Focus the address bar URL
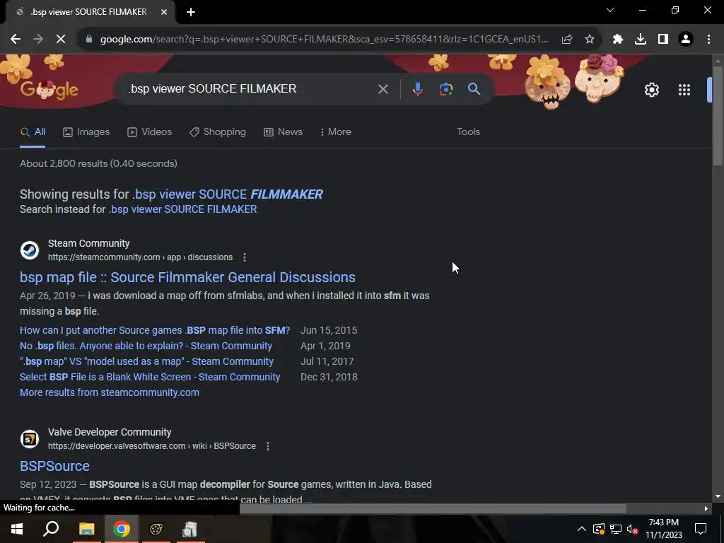The width and height of the screenshot is (724, 543). click(324, 40)
